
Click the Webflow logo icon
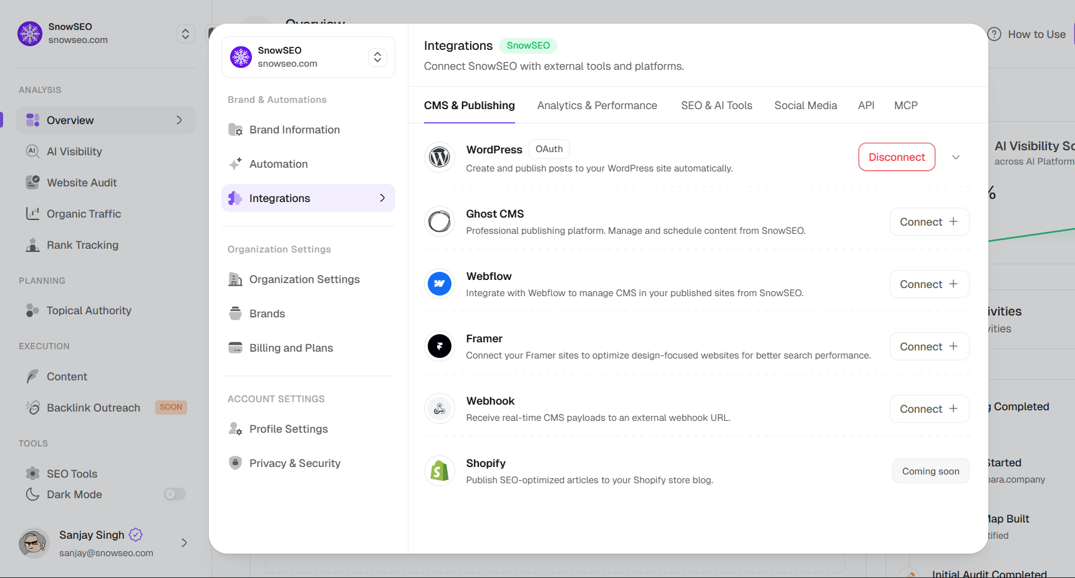440,284
